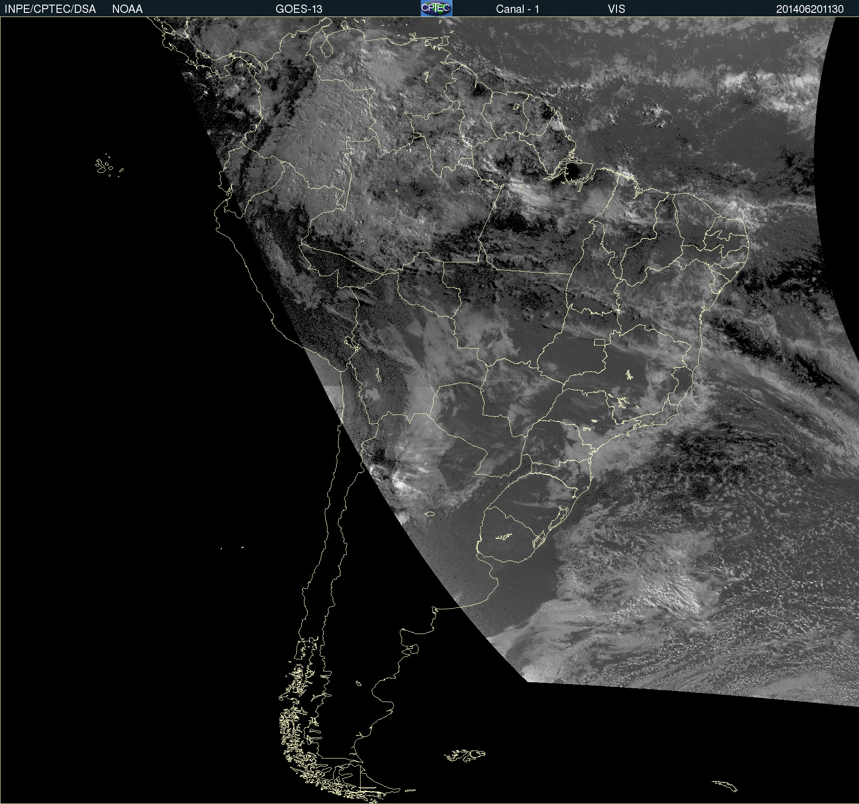This screenshot has height=804, width=859.
Task: Click the INPE/CPTEC/DSA header text
Action: coord(50,9)
